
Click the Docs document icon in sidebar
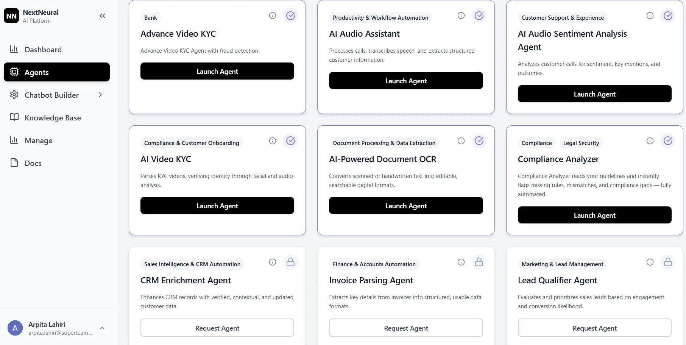14,163
